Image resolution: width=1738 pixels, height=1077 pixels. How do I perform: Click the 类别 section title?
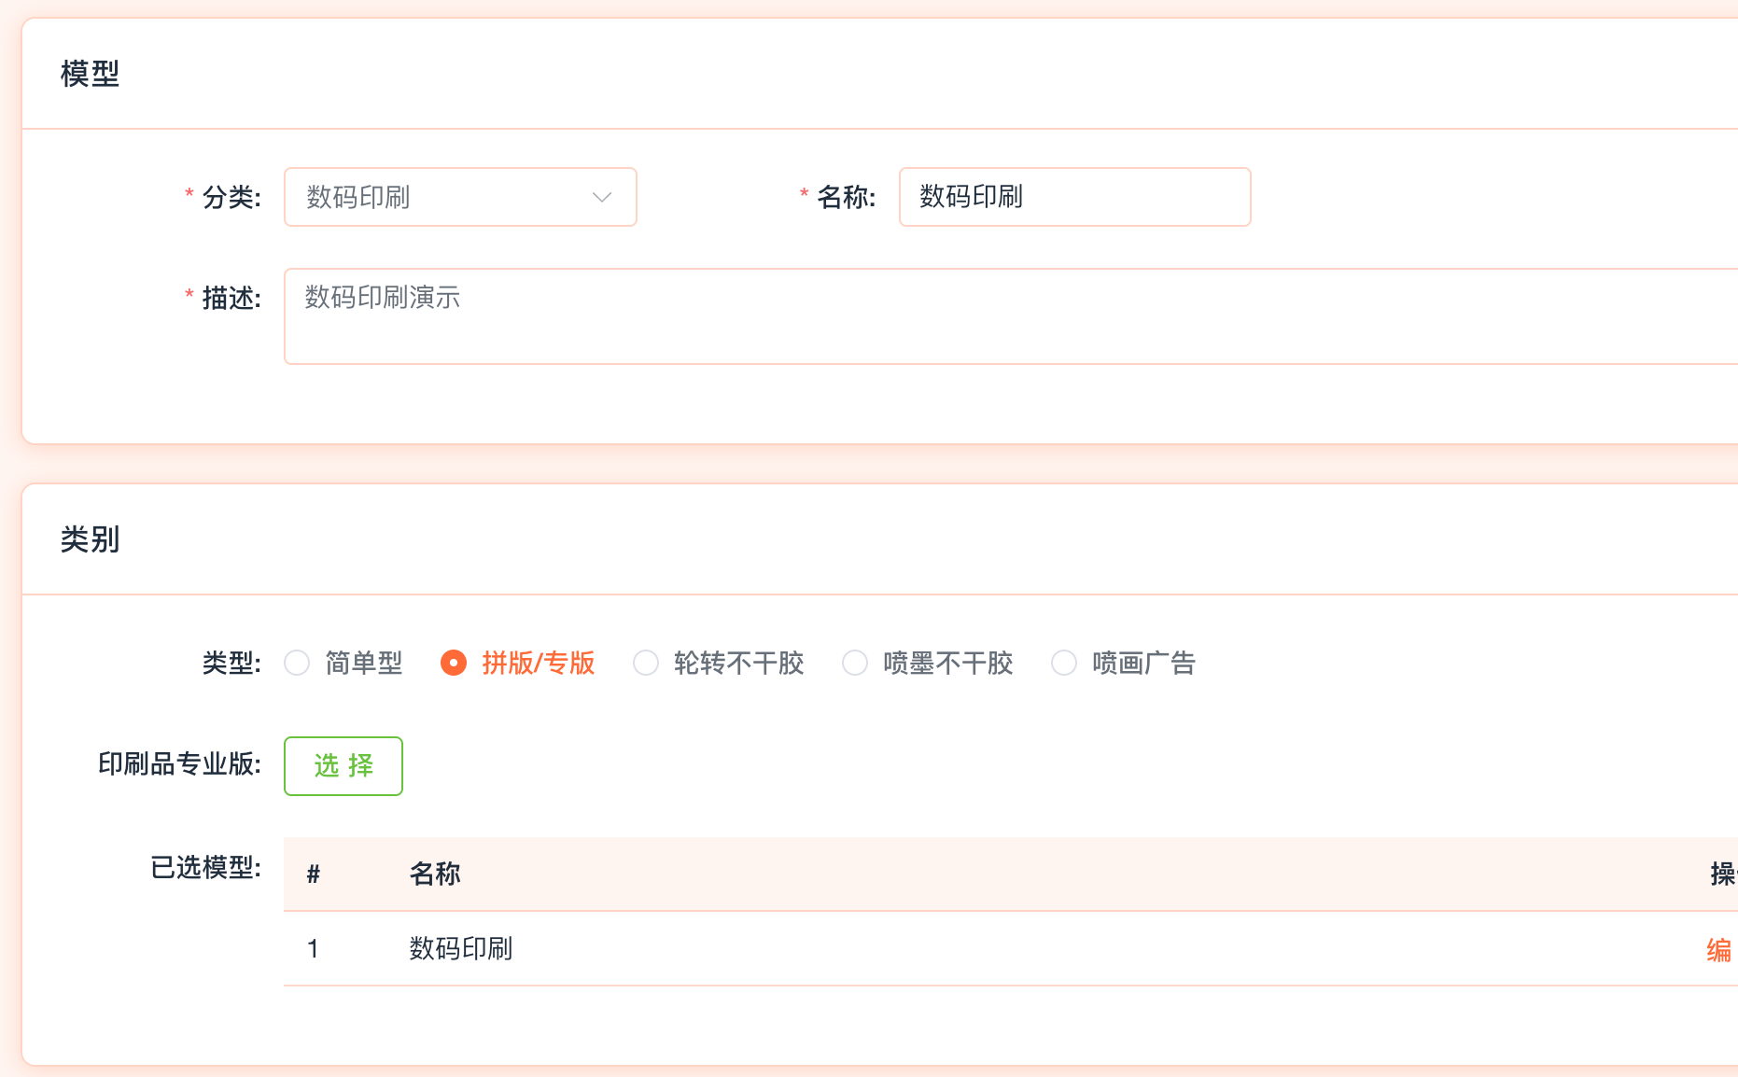(90, 539)
